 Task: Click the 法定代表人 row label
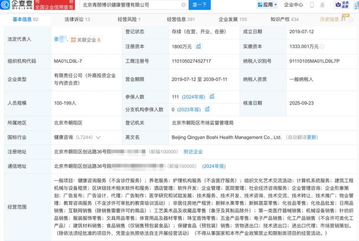tap(19, 39)
